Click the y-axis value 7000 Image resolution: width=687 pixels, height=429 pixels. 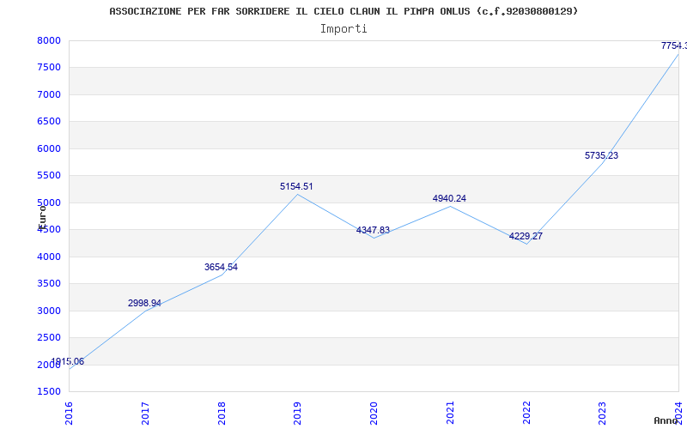coord(49,94)
